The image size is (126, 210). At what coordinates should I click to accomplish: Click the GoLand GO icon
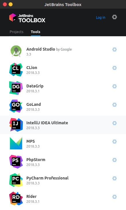16,106
